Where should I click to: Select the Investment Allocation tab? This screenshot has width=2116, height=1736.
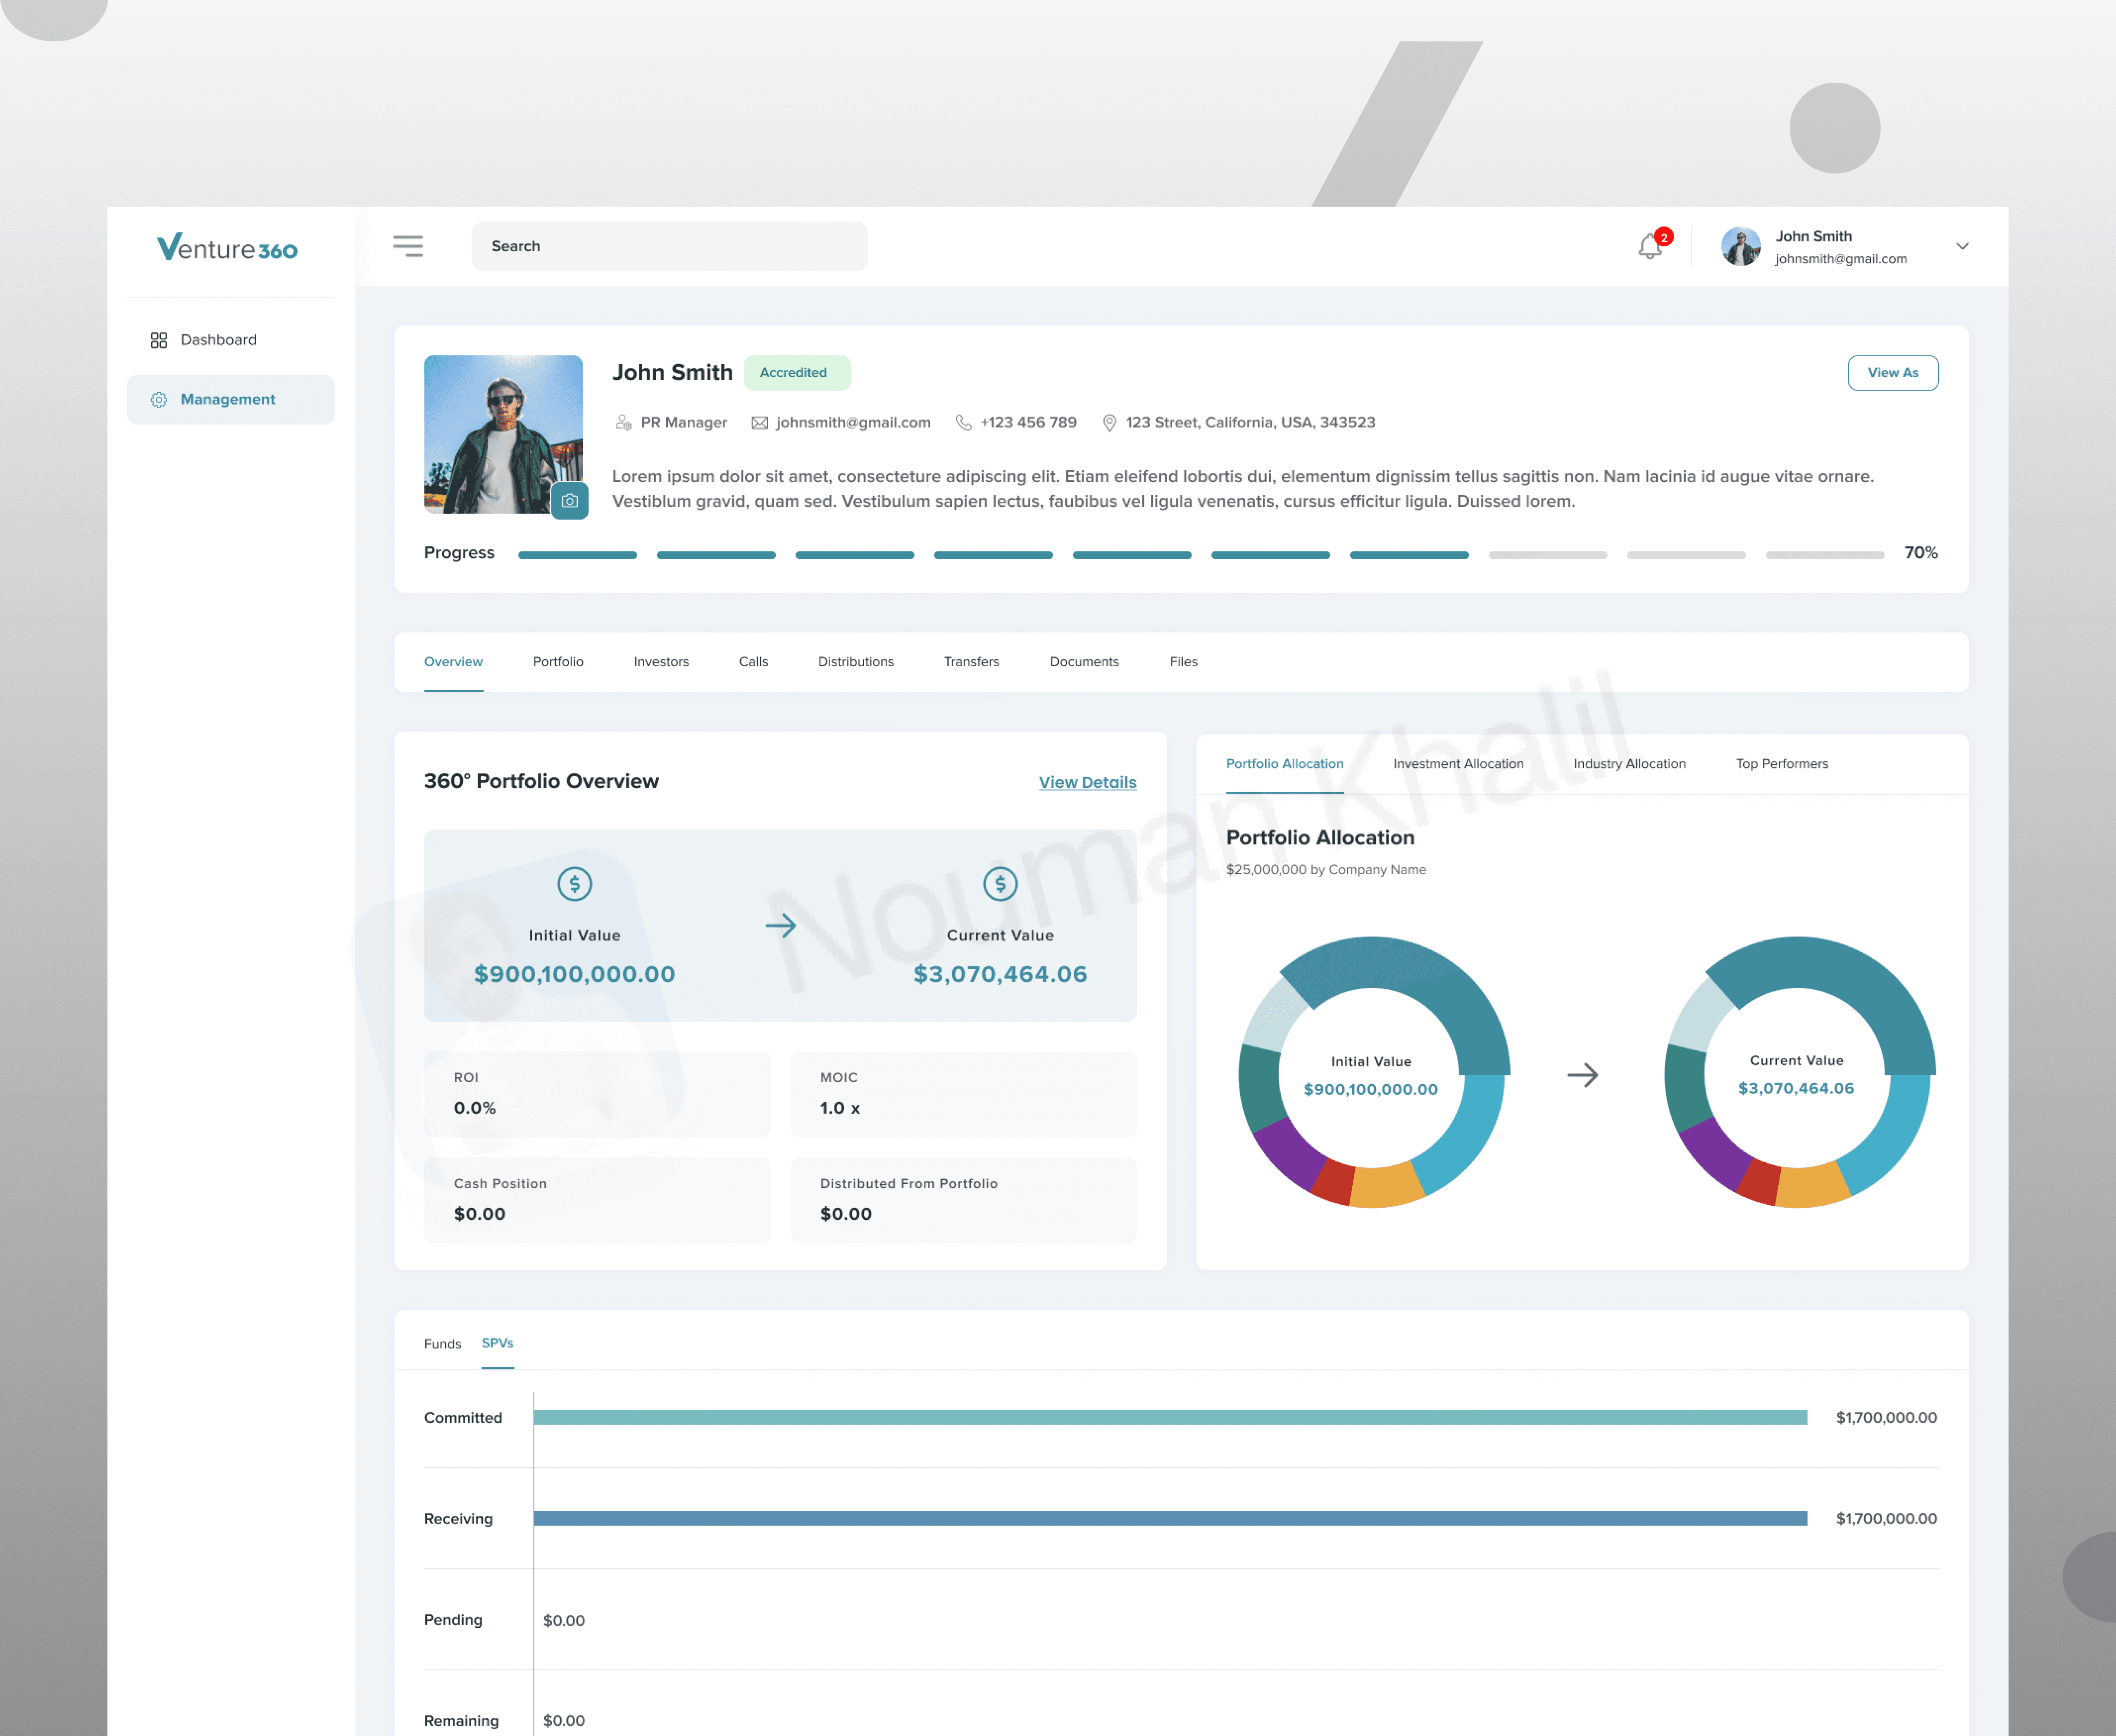1458,764
